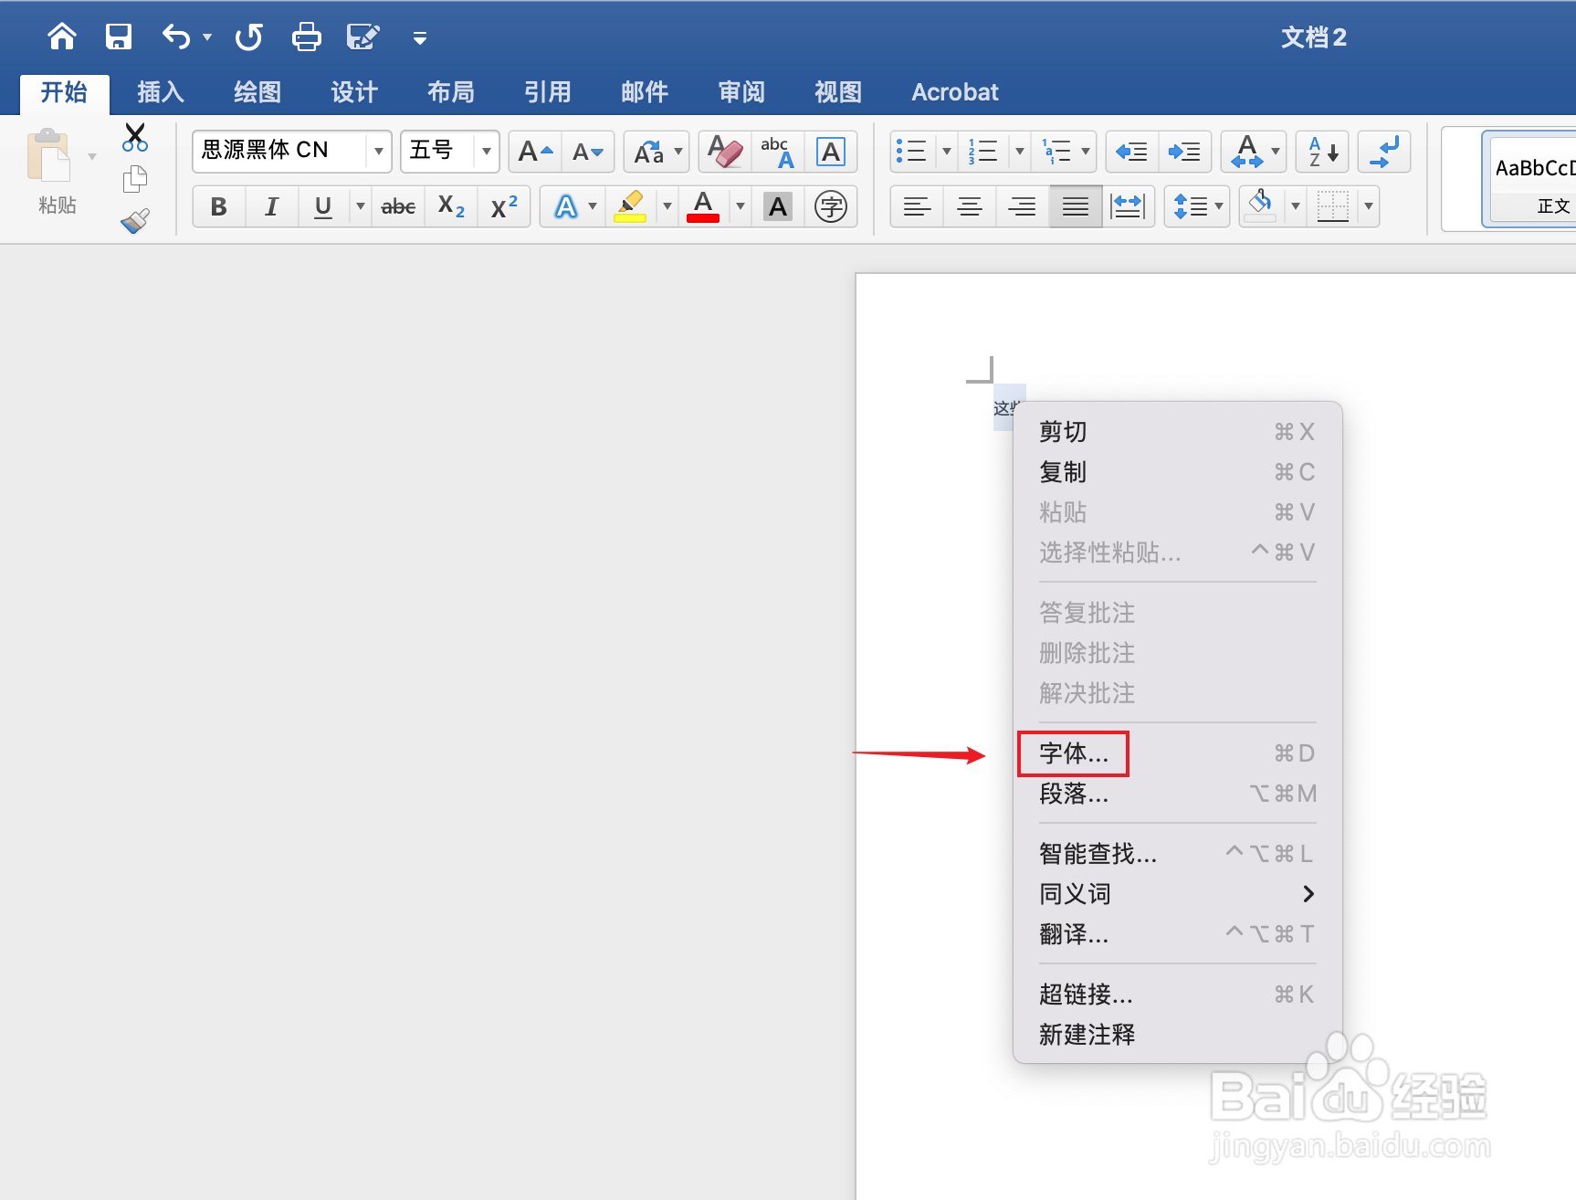This screenshot has height=1200, width=1576.
Task: Expand the change case Aa dropdown
Action: coord(678,152)
